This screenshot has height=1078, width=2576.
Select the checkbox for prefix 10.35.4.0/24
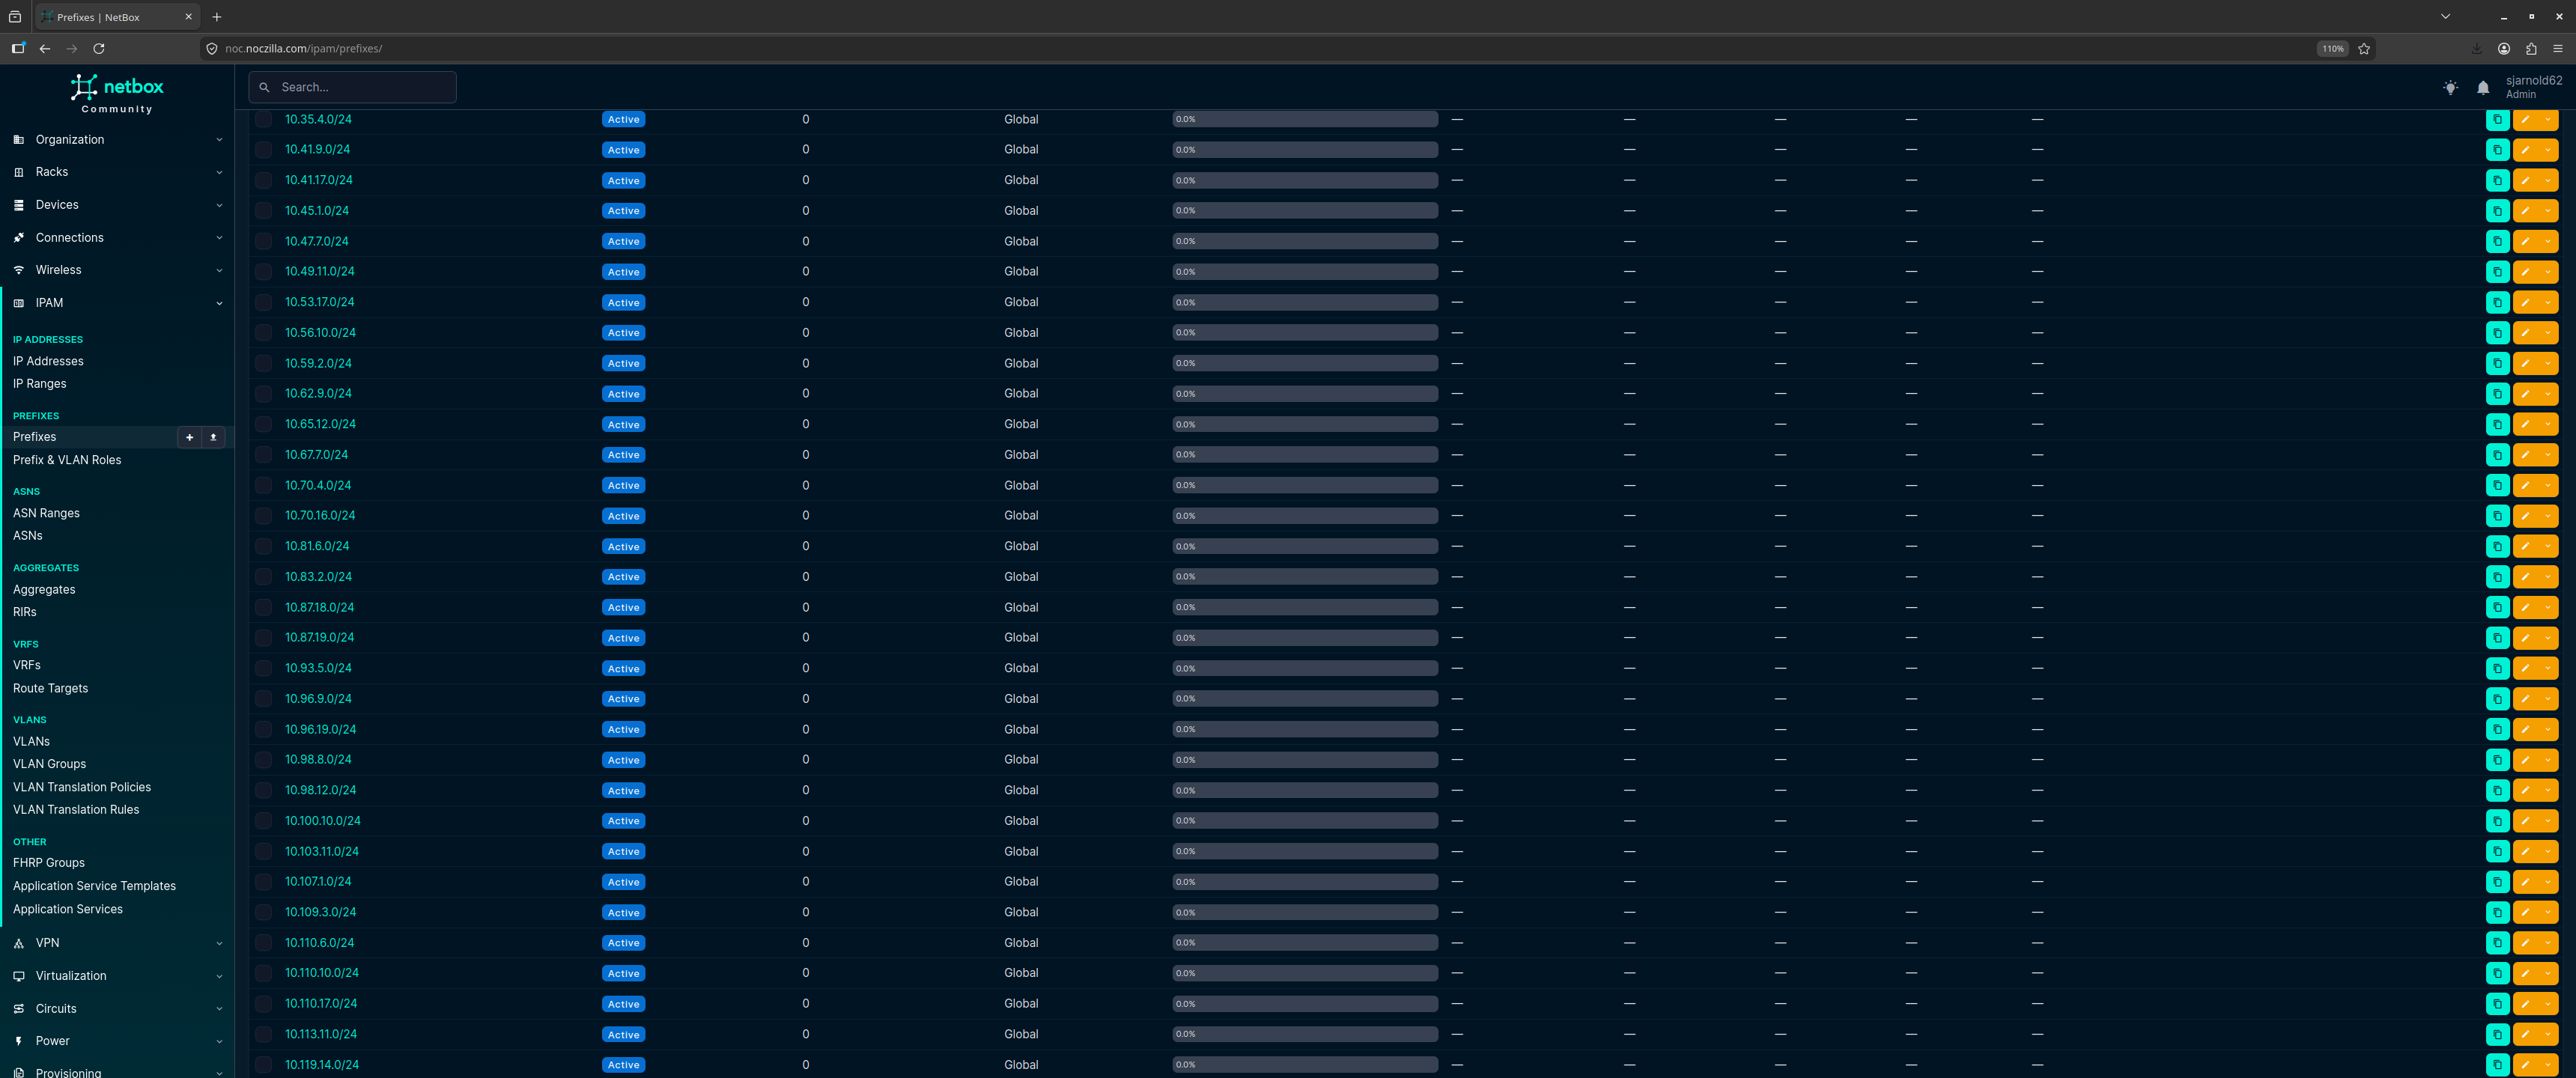(263, 119)
